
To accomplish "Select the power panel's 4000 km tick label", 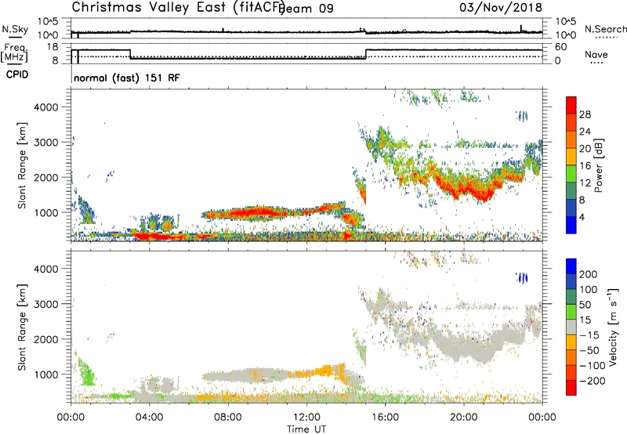I will [x=45, y=107].
